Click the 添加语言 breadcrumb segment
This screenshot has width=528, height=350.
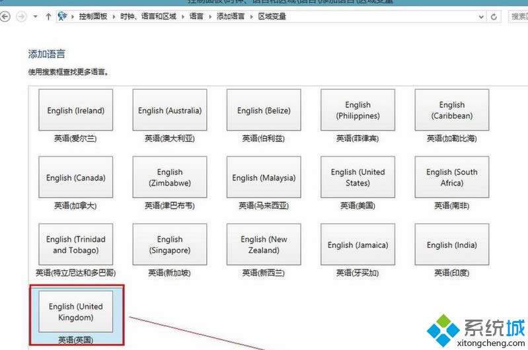point(231,17)
